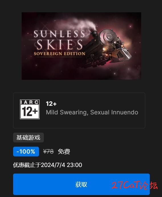Click the Sovereign Edition title text

pyautogui.click(x=60, y=54)
